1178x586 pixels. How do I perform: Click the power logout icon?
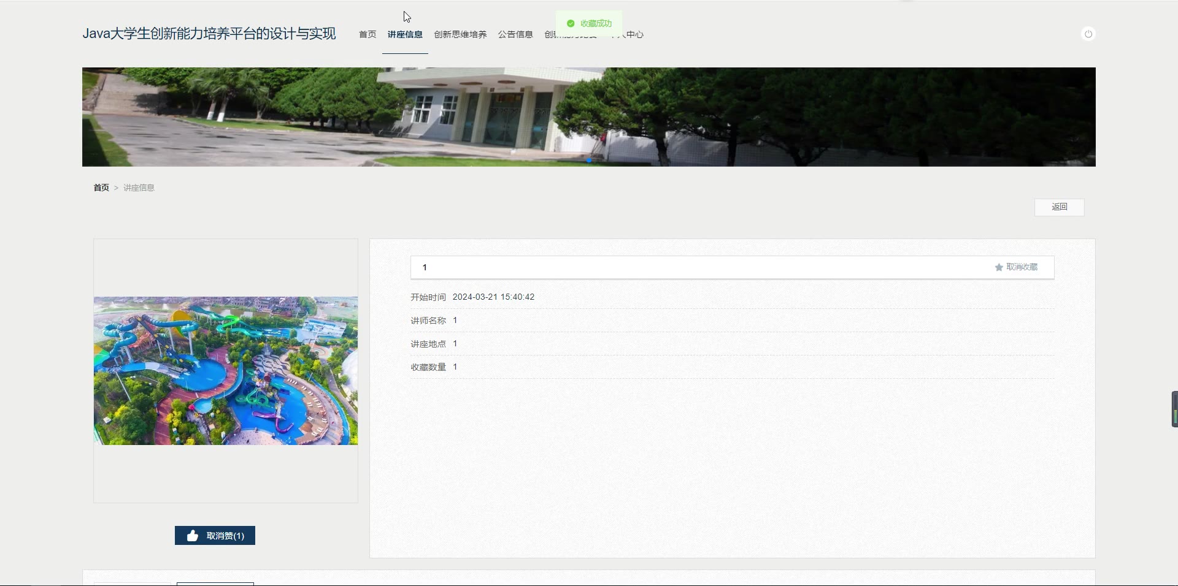[x=1088, y=34]
